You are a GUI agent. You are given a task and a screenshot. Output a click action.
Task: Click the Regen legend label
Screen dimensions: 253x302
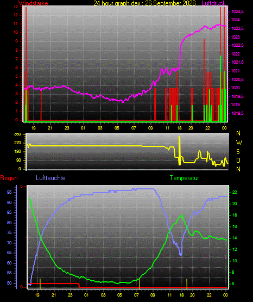click(9, 178)
